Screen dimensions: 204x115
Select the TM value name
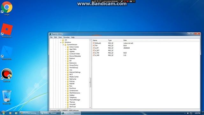coord(96,45)
